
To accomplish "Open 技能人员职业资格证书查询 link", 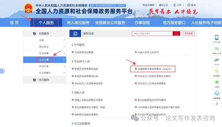I will coord(89,100).
